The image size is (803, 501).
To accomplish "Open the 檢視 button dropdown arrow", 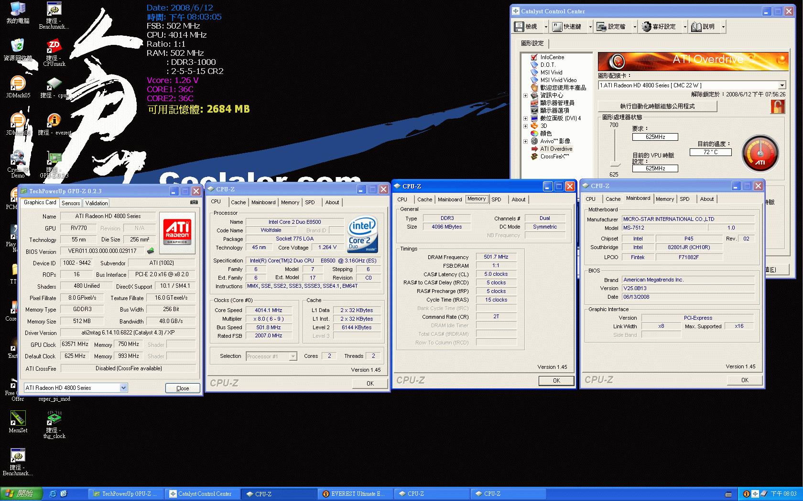I will coord(546,27).
